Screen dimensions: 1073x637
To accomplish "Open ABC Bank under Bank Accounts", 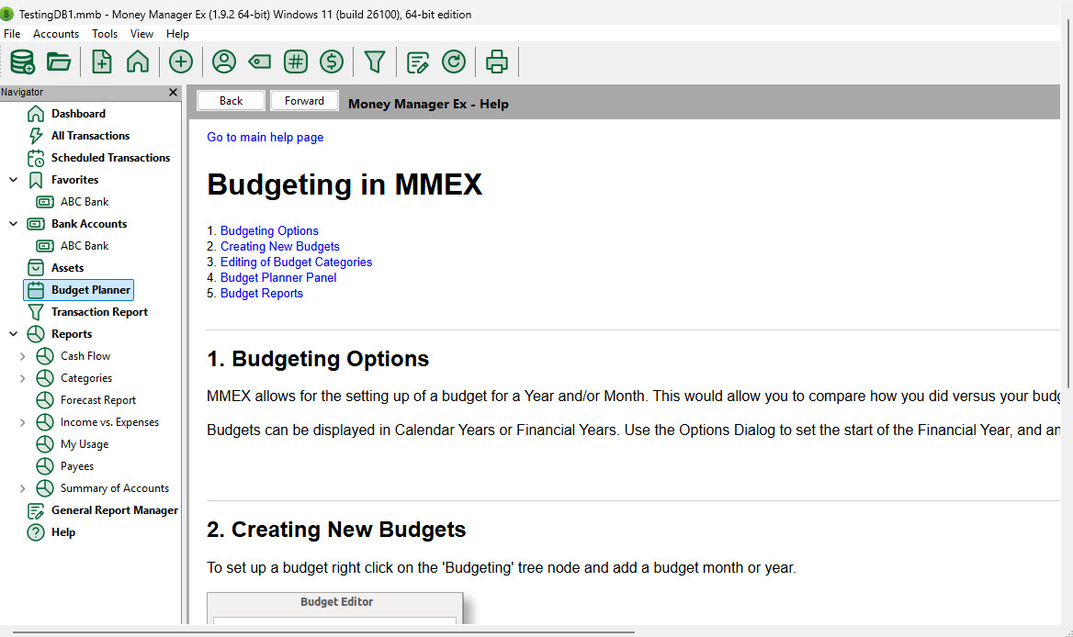I will [x=85, y=245].
